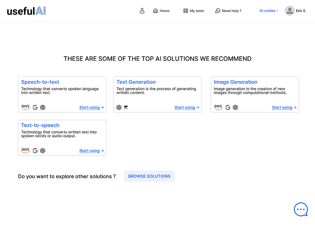Screen dimensions: 315x225
Task: Open the Eric S profile avatar
Action: [290, 11]
